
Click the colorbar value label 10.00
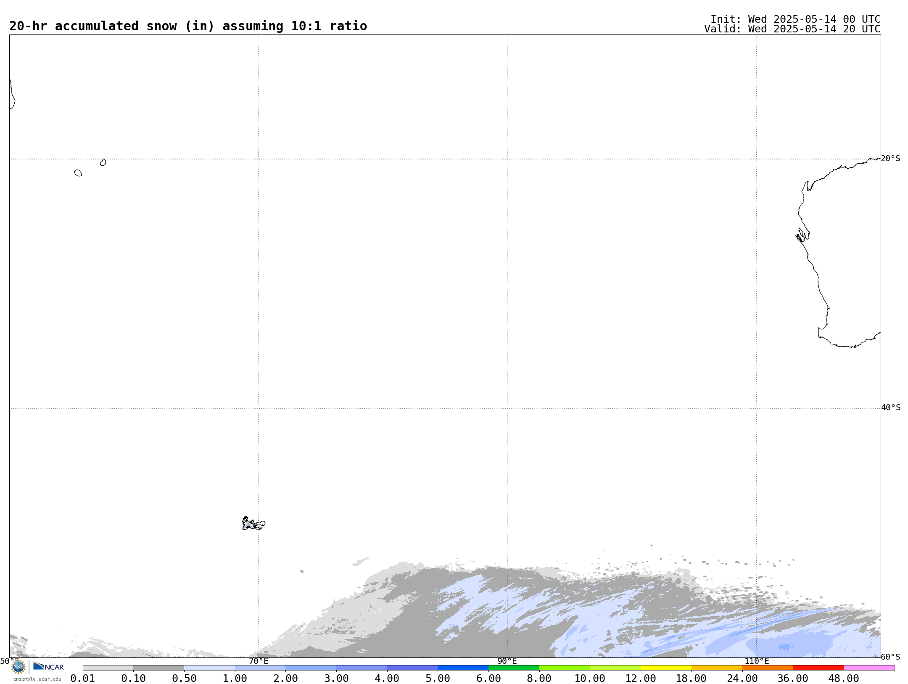(x=590, y=679)
